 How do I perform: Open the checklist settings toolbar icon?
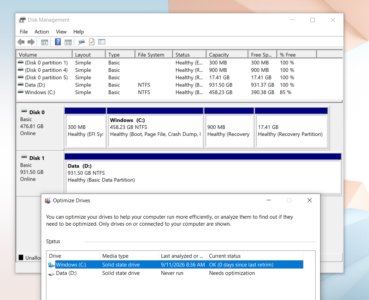102,42
